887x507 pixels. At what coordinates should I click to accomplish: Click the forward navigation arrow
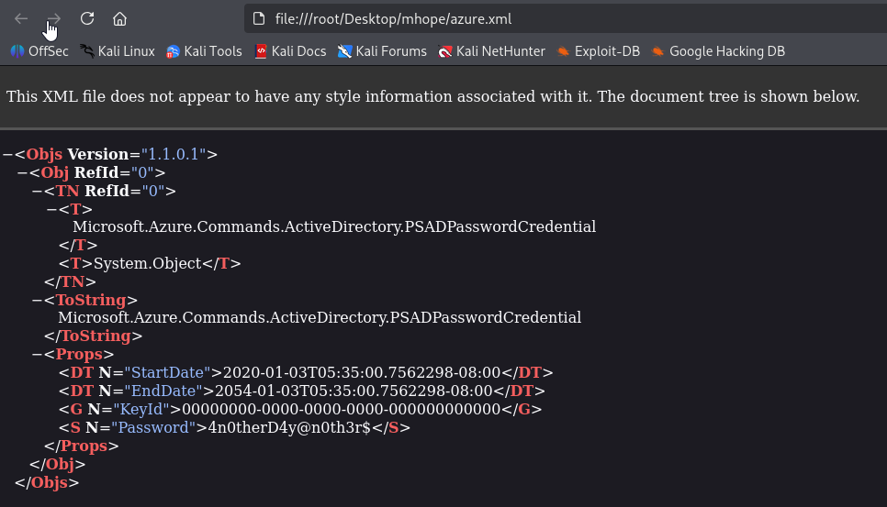coord(54,18)
